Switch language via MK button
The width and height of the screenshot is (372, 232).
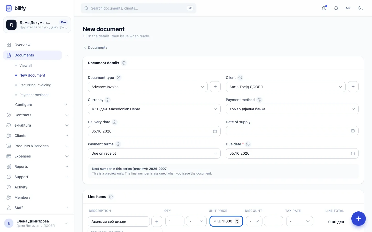tap(348, 8)
